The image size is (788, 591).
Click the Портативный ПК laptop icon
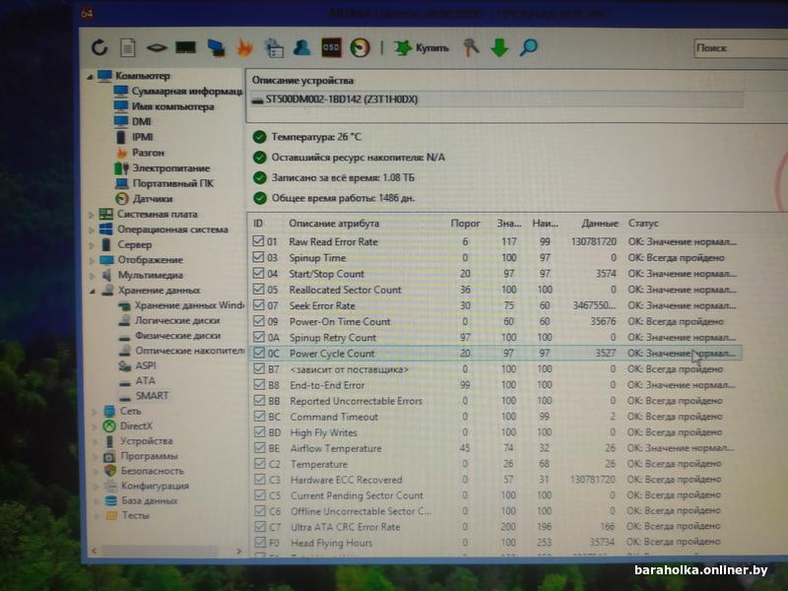click(x=122, y=183)
